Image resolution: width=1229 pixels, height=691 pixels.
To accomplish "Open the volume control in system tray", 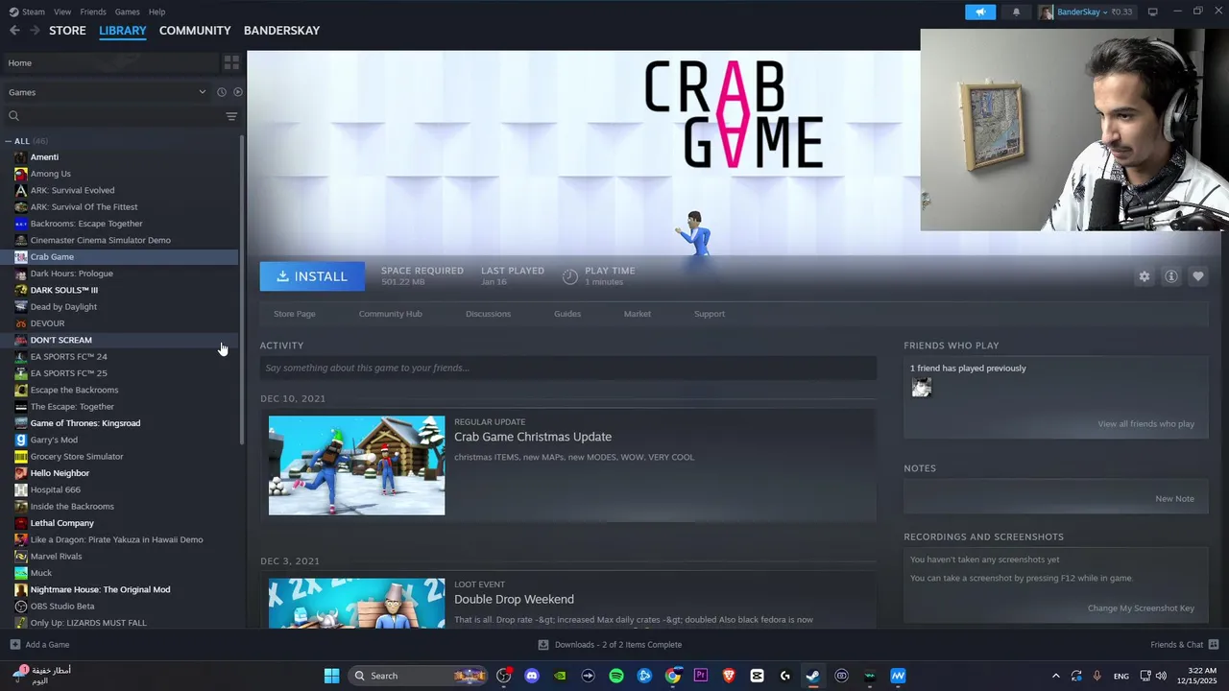I will (1161, 676).
